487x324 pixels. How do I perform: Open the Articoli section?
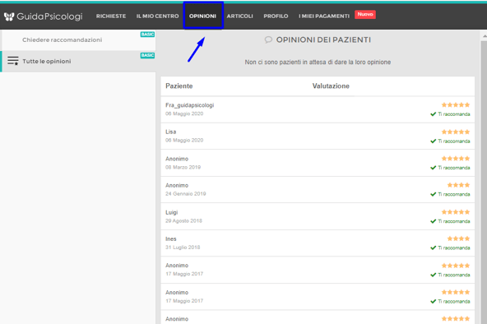click(239, 16)
